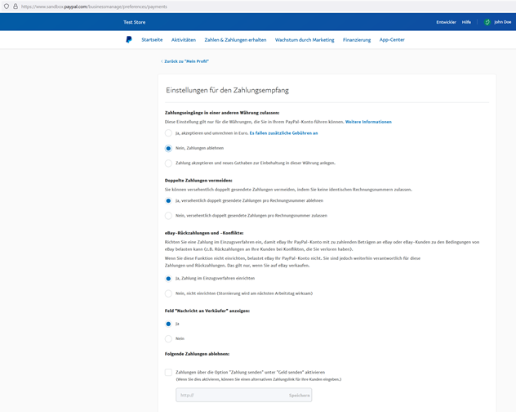Open the App-Center menu item
Screen dimensions: 516x412
392,39
